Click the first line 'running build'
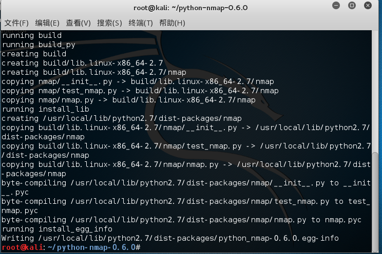This screenshot has width=382, height=254. [32, 35]
